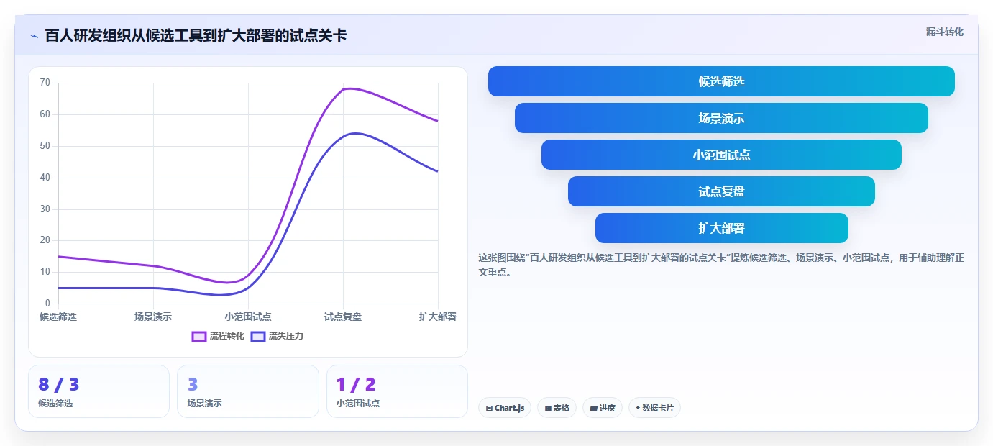Open the 1 / 2 小范围试点 stat card

coord(397,391)
